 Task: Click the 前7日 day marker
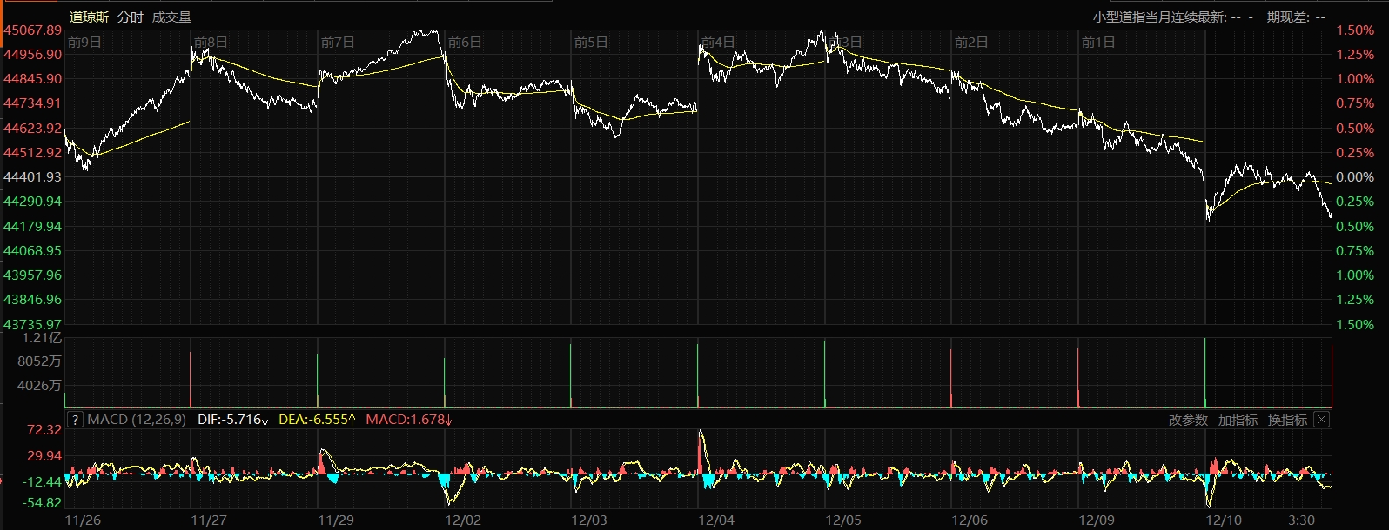(338, 42)
